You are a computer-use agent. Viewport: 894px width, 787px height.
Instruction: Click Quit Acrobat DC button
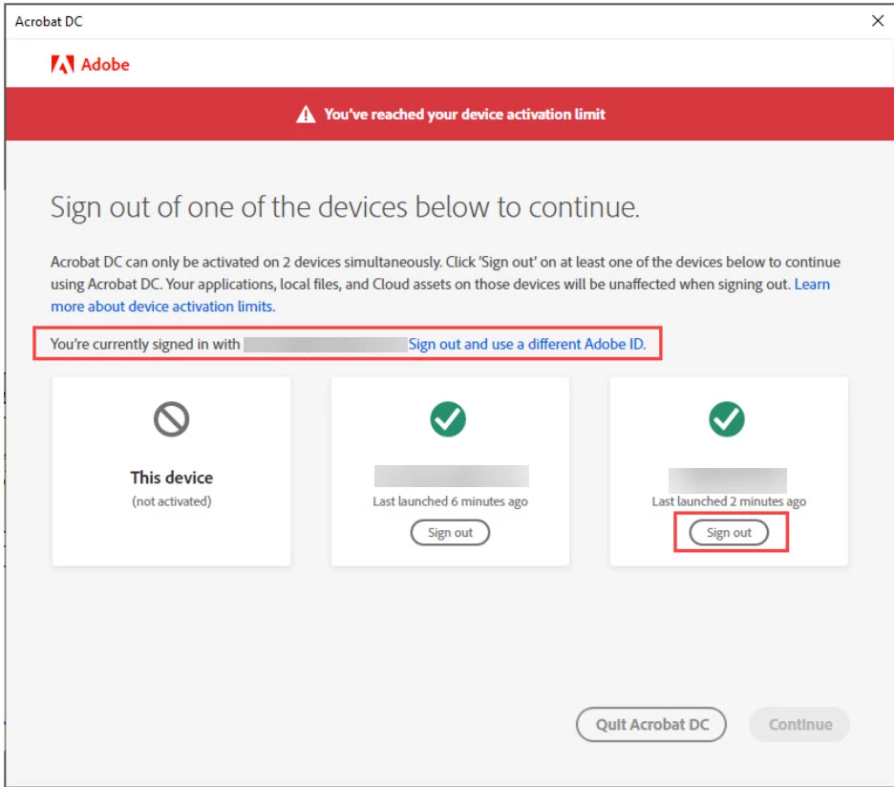651,724
